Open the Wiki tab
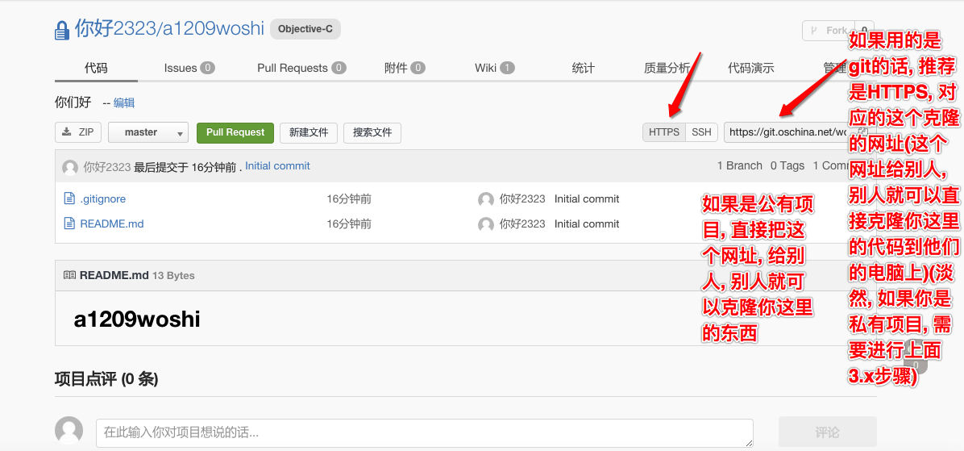This screenshot has width=964, height=451. coord(494,68)
